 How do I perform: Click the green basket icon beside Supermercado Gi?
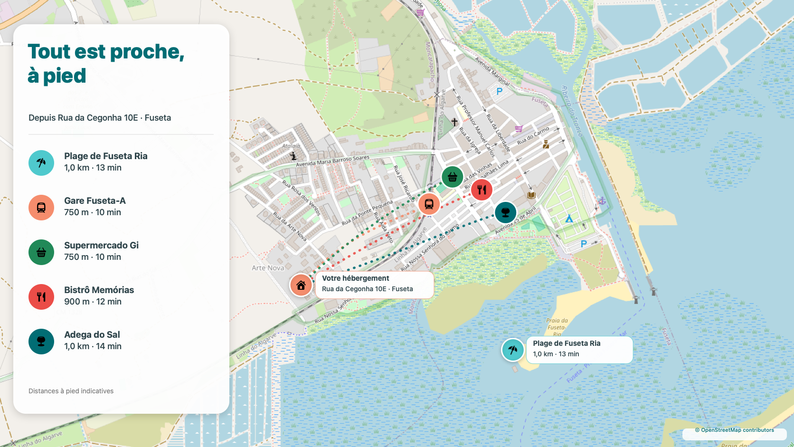click(x=41, y=252)
